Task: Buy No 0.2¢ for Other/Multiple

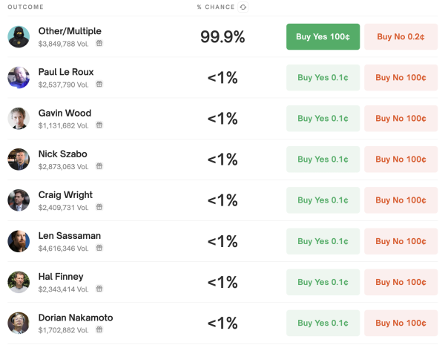Action: pos(400,36)
